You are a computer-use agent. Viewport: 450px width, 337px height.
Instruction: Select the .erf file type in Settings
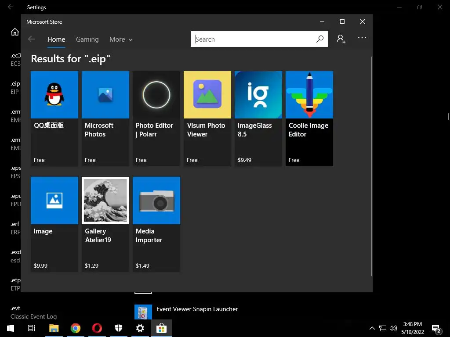click(15, 228)
